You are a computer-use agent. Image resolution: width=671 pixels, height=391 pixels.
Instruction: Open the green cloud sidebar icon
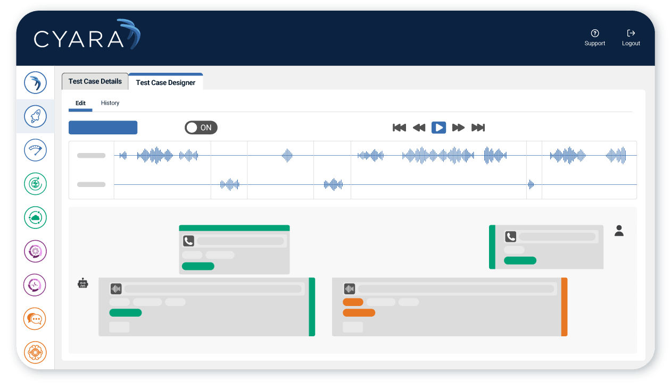35,217
